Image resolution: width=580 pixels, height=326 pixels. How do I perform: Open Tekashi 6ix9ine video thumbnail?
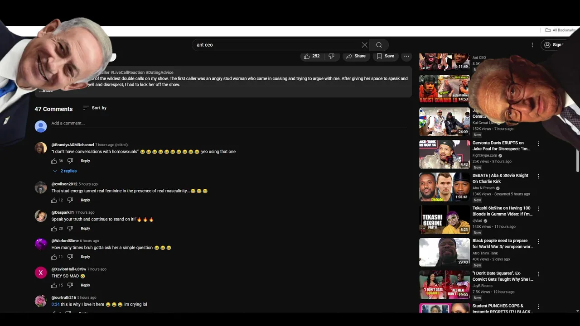[445, 220]
